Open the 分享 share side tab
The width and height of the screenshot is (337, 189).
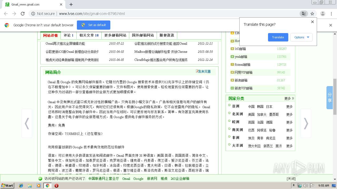point(330,98)
